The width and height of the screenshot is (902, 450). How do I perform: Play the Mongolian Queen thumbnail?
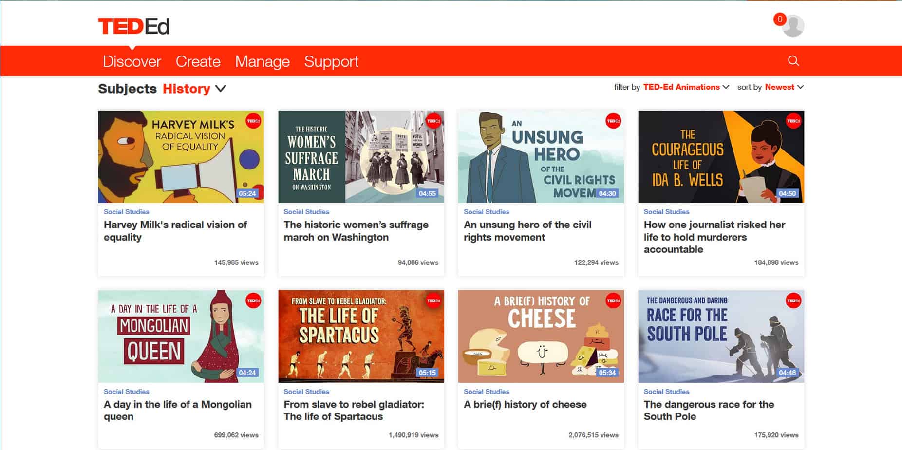pos(181,337)
